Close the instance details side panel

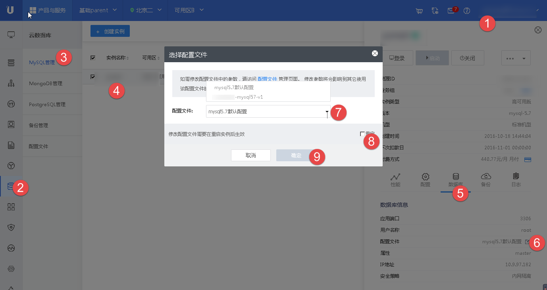(x=538, y=30)
